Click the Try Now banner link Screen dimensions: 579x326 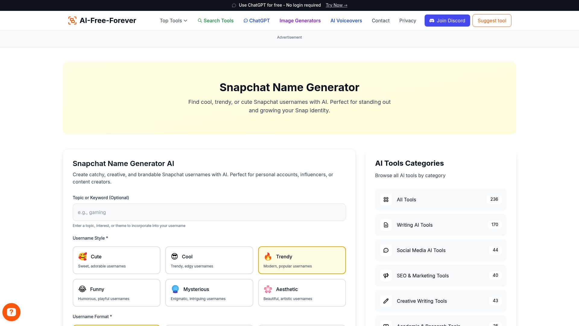click(336, 5)
